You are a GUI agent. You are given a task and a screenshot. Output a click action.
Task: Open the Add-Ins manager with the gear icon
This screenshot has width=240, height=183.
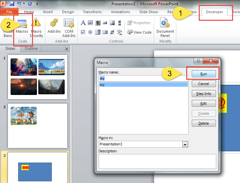54,26
